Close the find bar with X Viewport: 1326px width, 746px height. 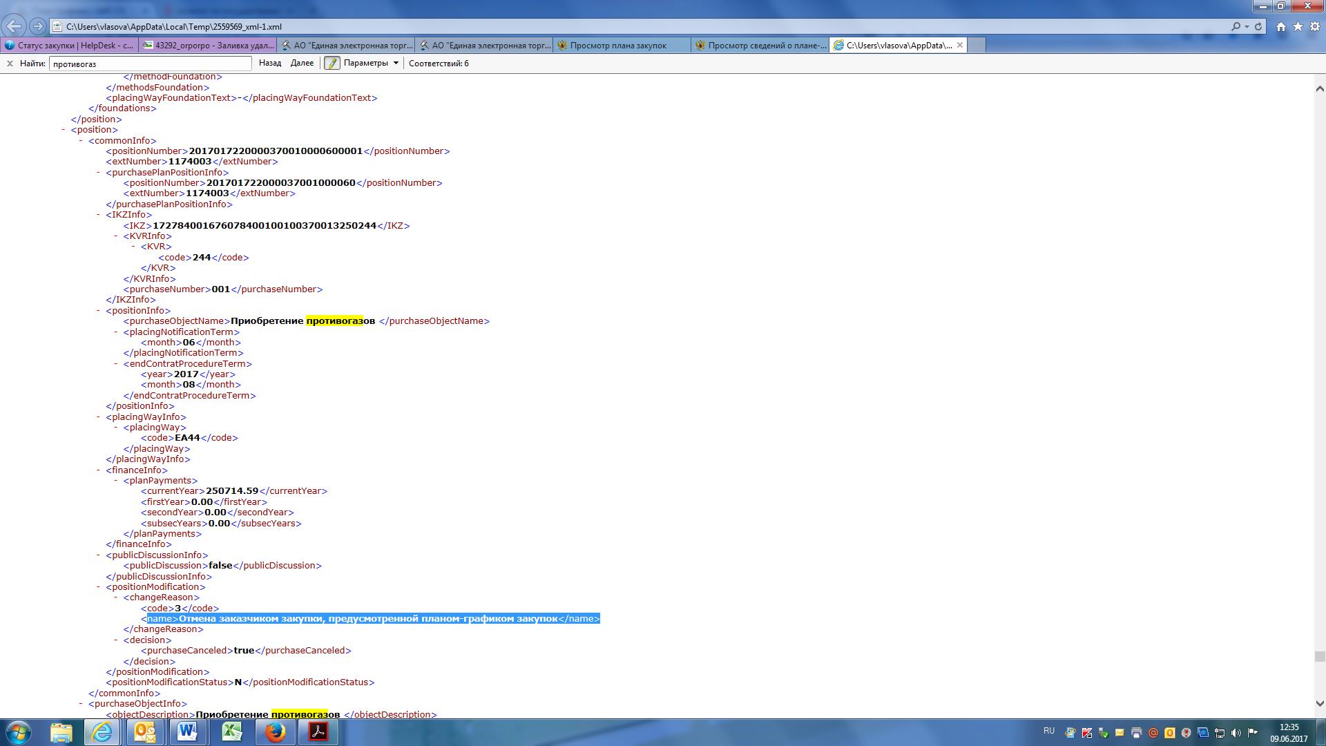point(10,63)
